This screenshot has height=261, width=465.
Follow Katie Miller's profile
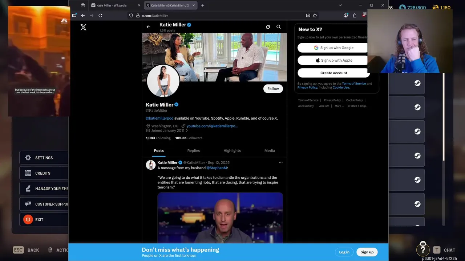click(x=273, y=88)
